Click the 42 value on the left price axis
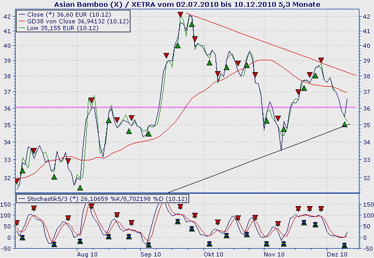The image size is (374, 258). coord(7,17)
